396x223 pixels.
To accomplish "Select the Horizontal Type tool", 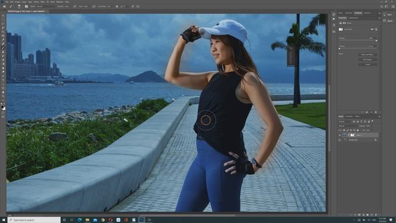I will 3,80.
